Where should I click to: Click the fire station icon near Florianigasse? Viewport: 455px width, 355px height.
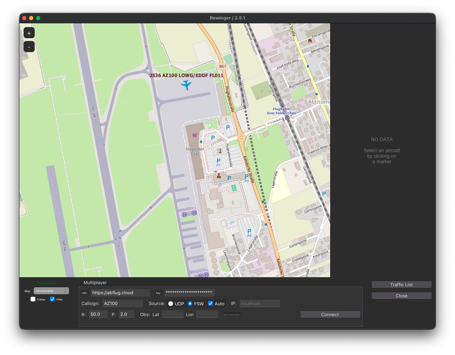(310, 40)
